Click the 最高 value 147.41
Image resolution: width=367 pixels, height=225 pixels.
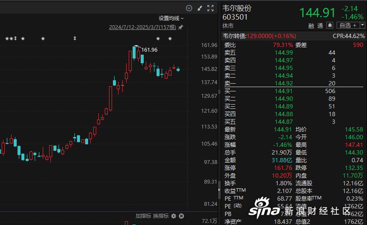coord(354,145)
